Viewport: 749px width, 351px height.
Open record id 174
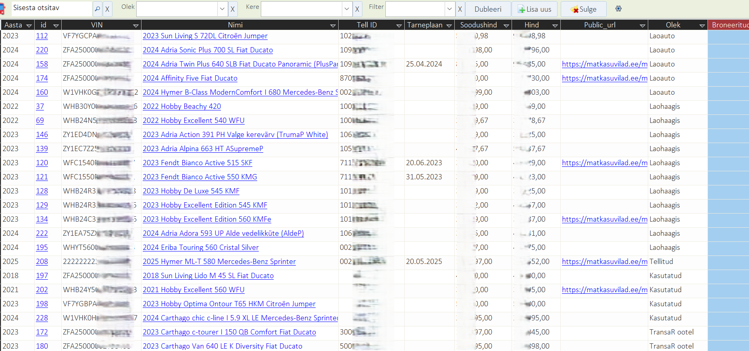pyautogui.click(x=42, y=78)
